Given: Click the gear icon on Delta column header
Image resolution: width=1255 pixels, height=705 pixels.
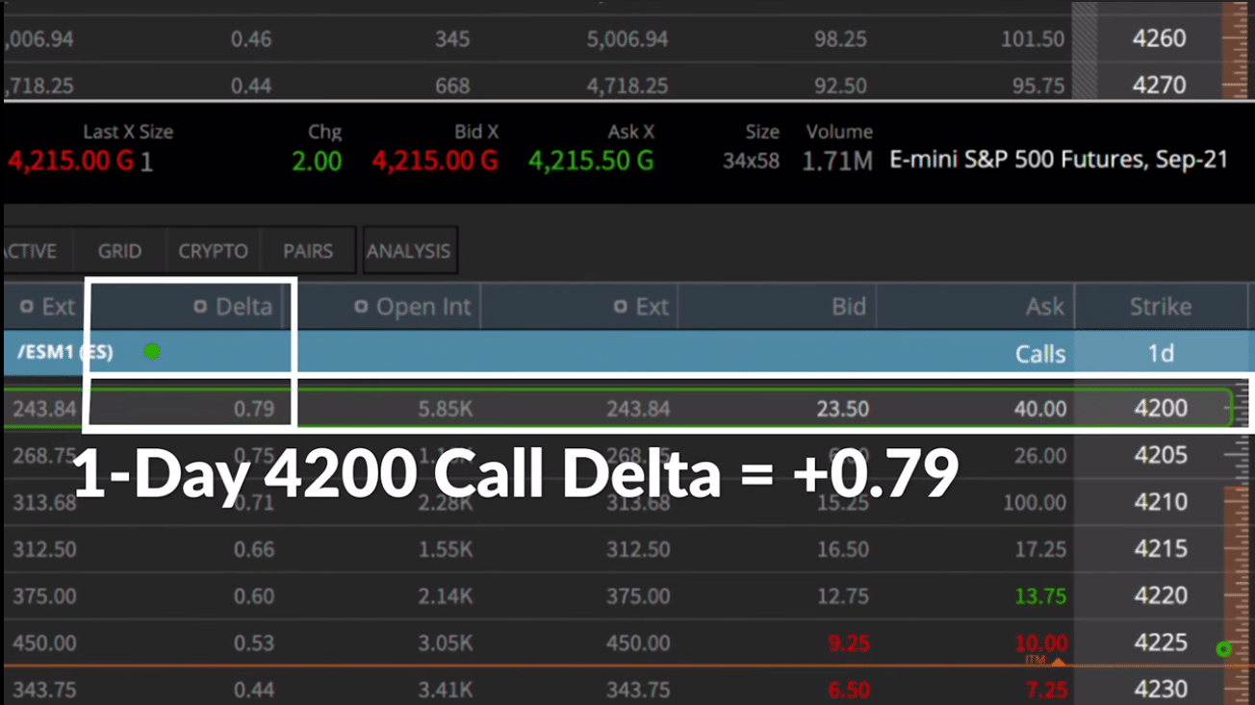Looking at the screenshot, I should coord(200,307).
